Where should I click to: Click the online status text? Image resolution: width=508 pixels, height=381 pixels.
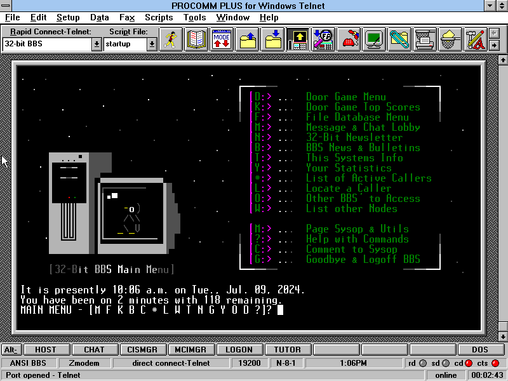pyautogui.click(x=446, y=375)
